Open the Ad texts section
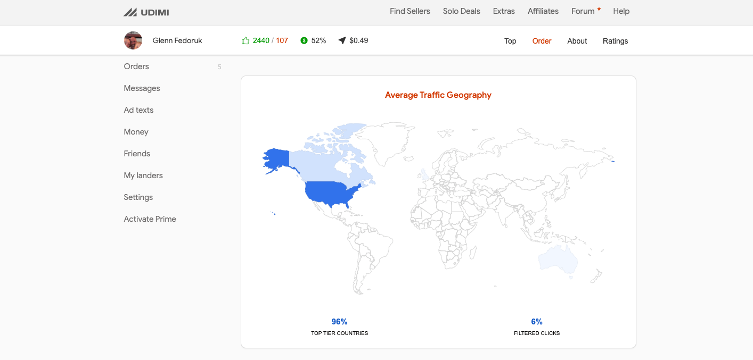The width and height of the screenshot is (753, 360). (138, 110)
